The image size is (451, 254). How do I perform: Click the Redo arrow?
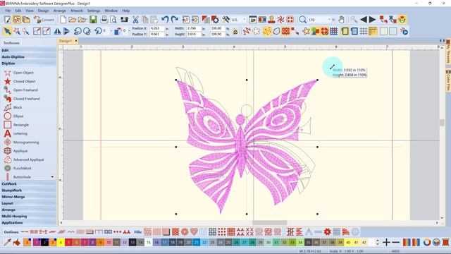174,20
